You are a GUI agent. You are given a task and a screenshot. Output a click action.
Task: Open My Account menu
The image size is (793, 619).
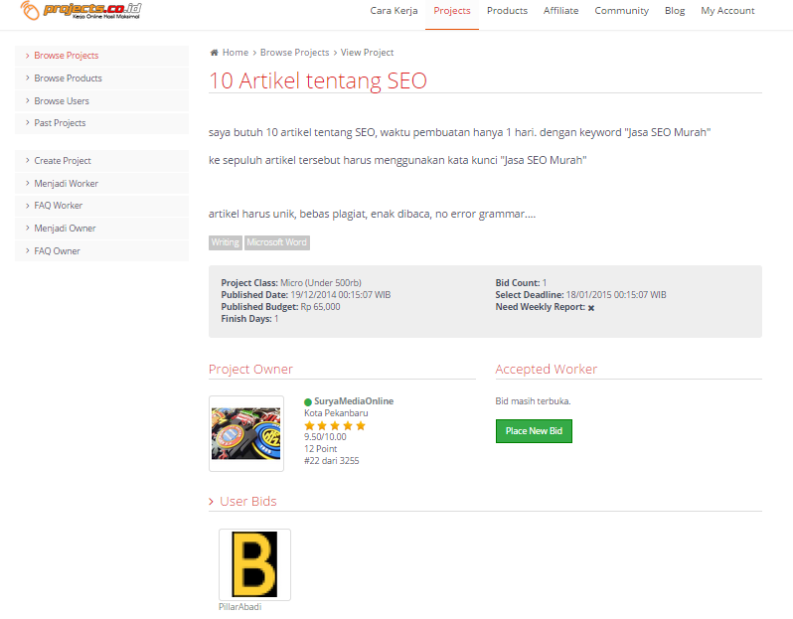tap(727, 11)
